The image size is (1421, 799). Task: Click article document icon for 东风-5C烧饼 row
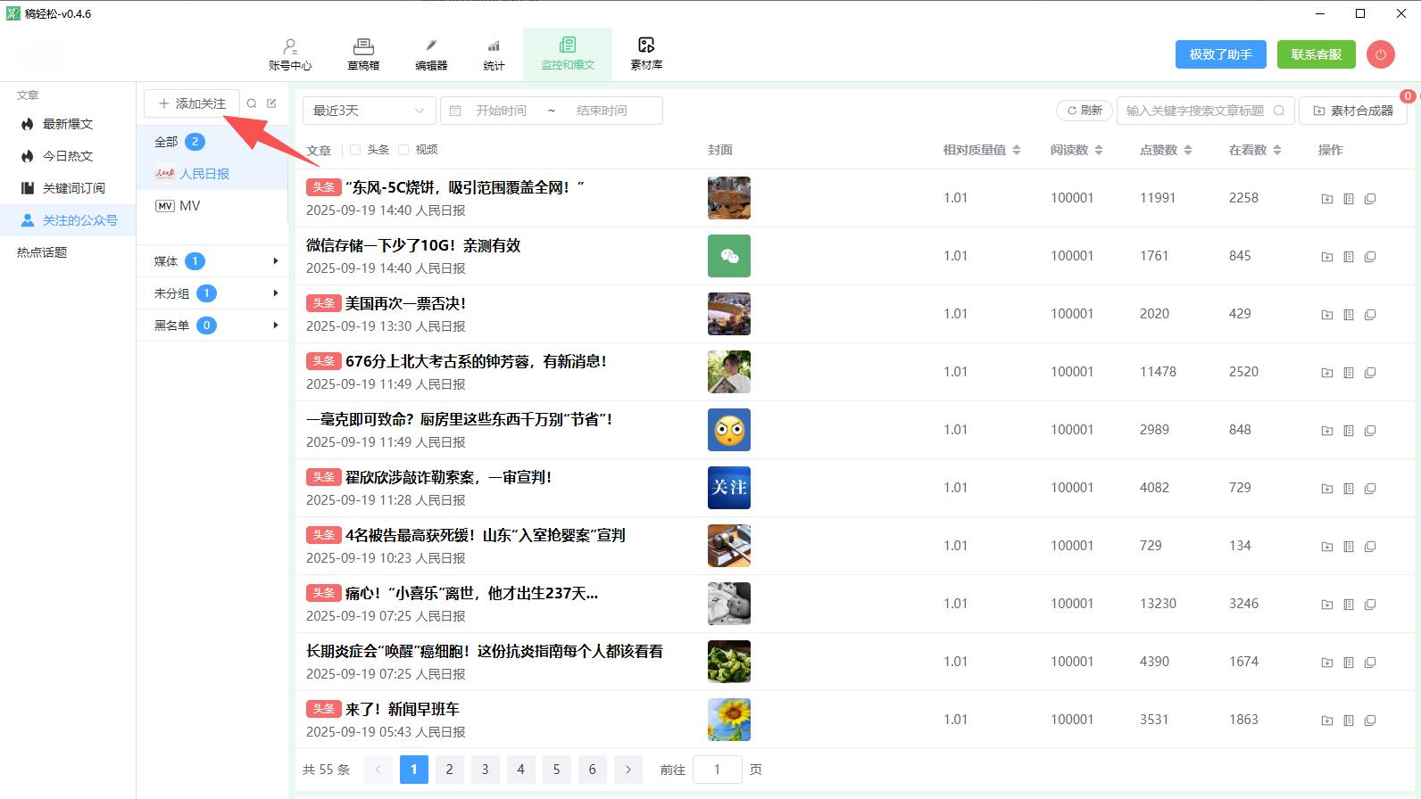point(1349,199)
